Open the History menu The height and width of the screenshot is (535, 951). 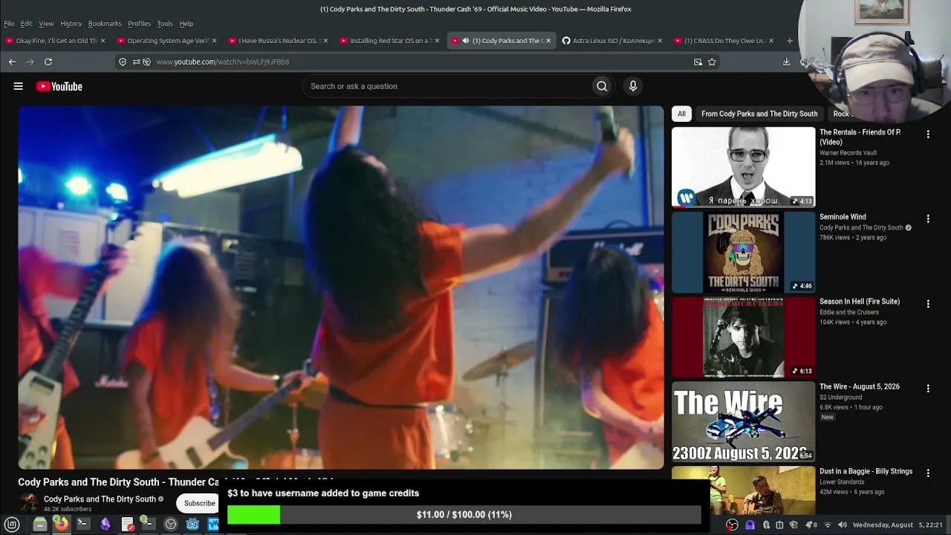[x=71, y=24]
